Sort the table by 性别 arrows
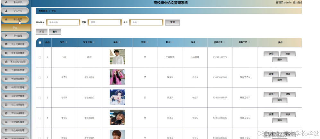 coord(147,42)
